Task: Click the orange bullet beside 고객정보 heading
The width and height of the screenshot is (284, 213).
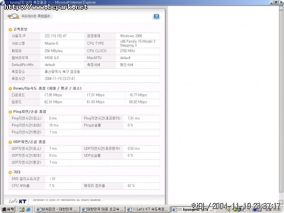Action: (x=10, y=30)
